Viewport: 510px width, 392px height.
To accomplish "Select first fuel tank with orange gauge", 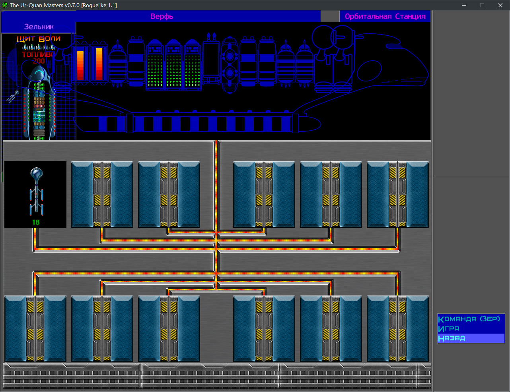I will click(80, 64).
